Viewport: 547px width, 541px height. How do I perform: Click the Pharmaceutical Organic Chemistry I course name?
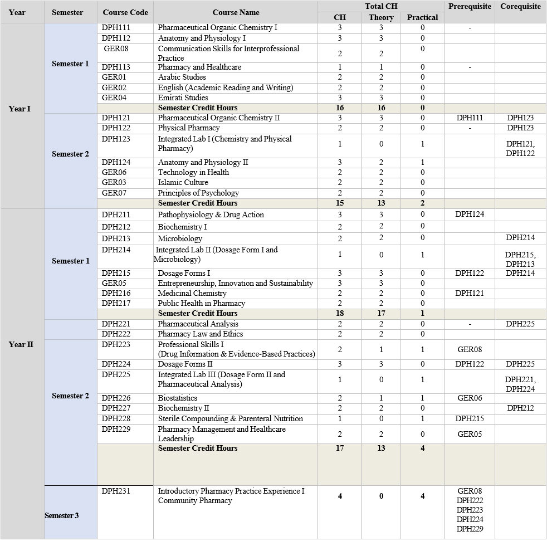point(217,27)
